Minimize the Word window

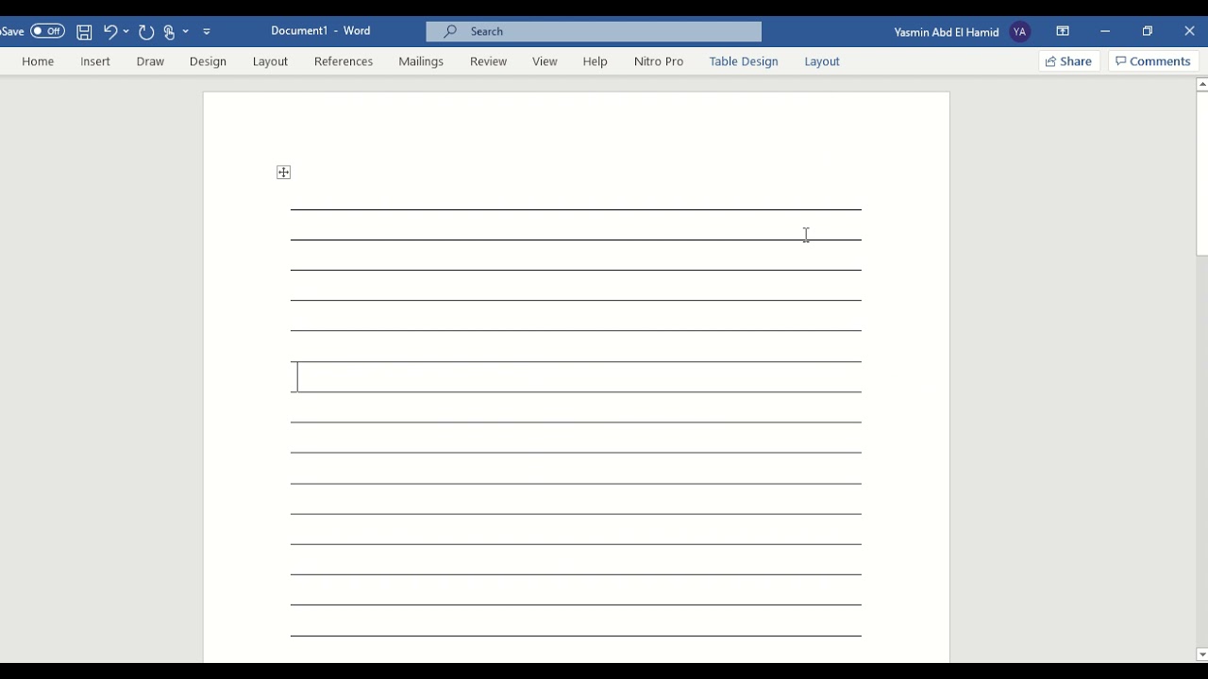click(x=1105, y=31)
